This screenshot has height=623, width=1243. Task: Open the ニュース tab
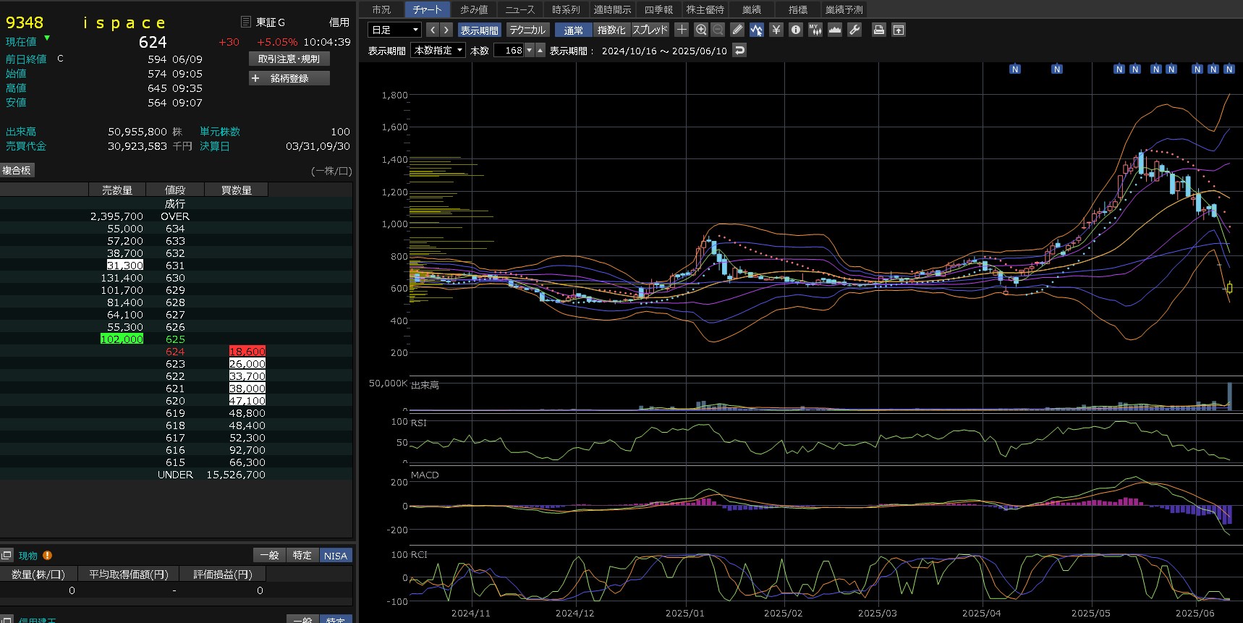pyautogui.click(x=520, y=9)
